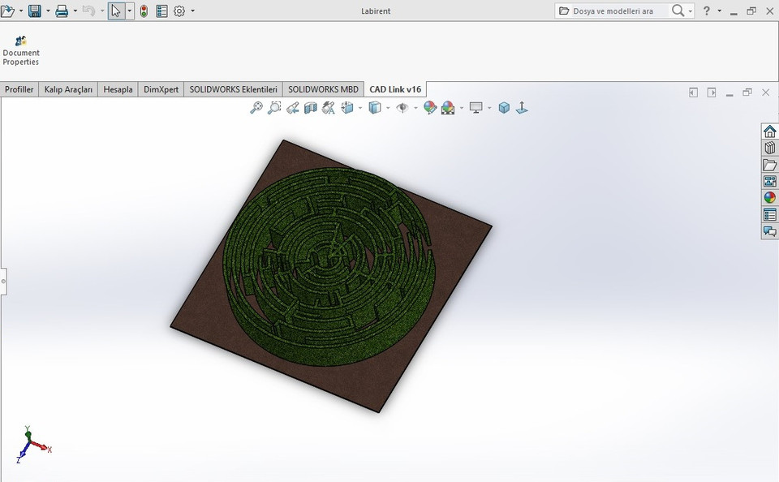Switch to the SOLIDWORKS MBD tab
The image size is (779, 482).
click(x=323, y=89)
